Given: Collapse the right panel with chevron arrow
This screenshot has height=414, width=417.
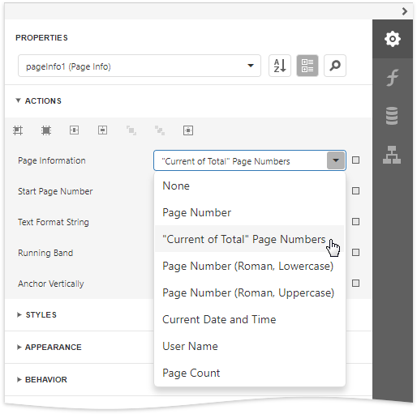Looking at the screenshot, I should [x=405, y=11].
